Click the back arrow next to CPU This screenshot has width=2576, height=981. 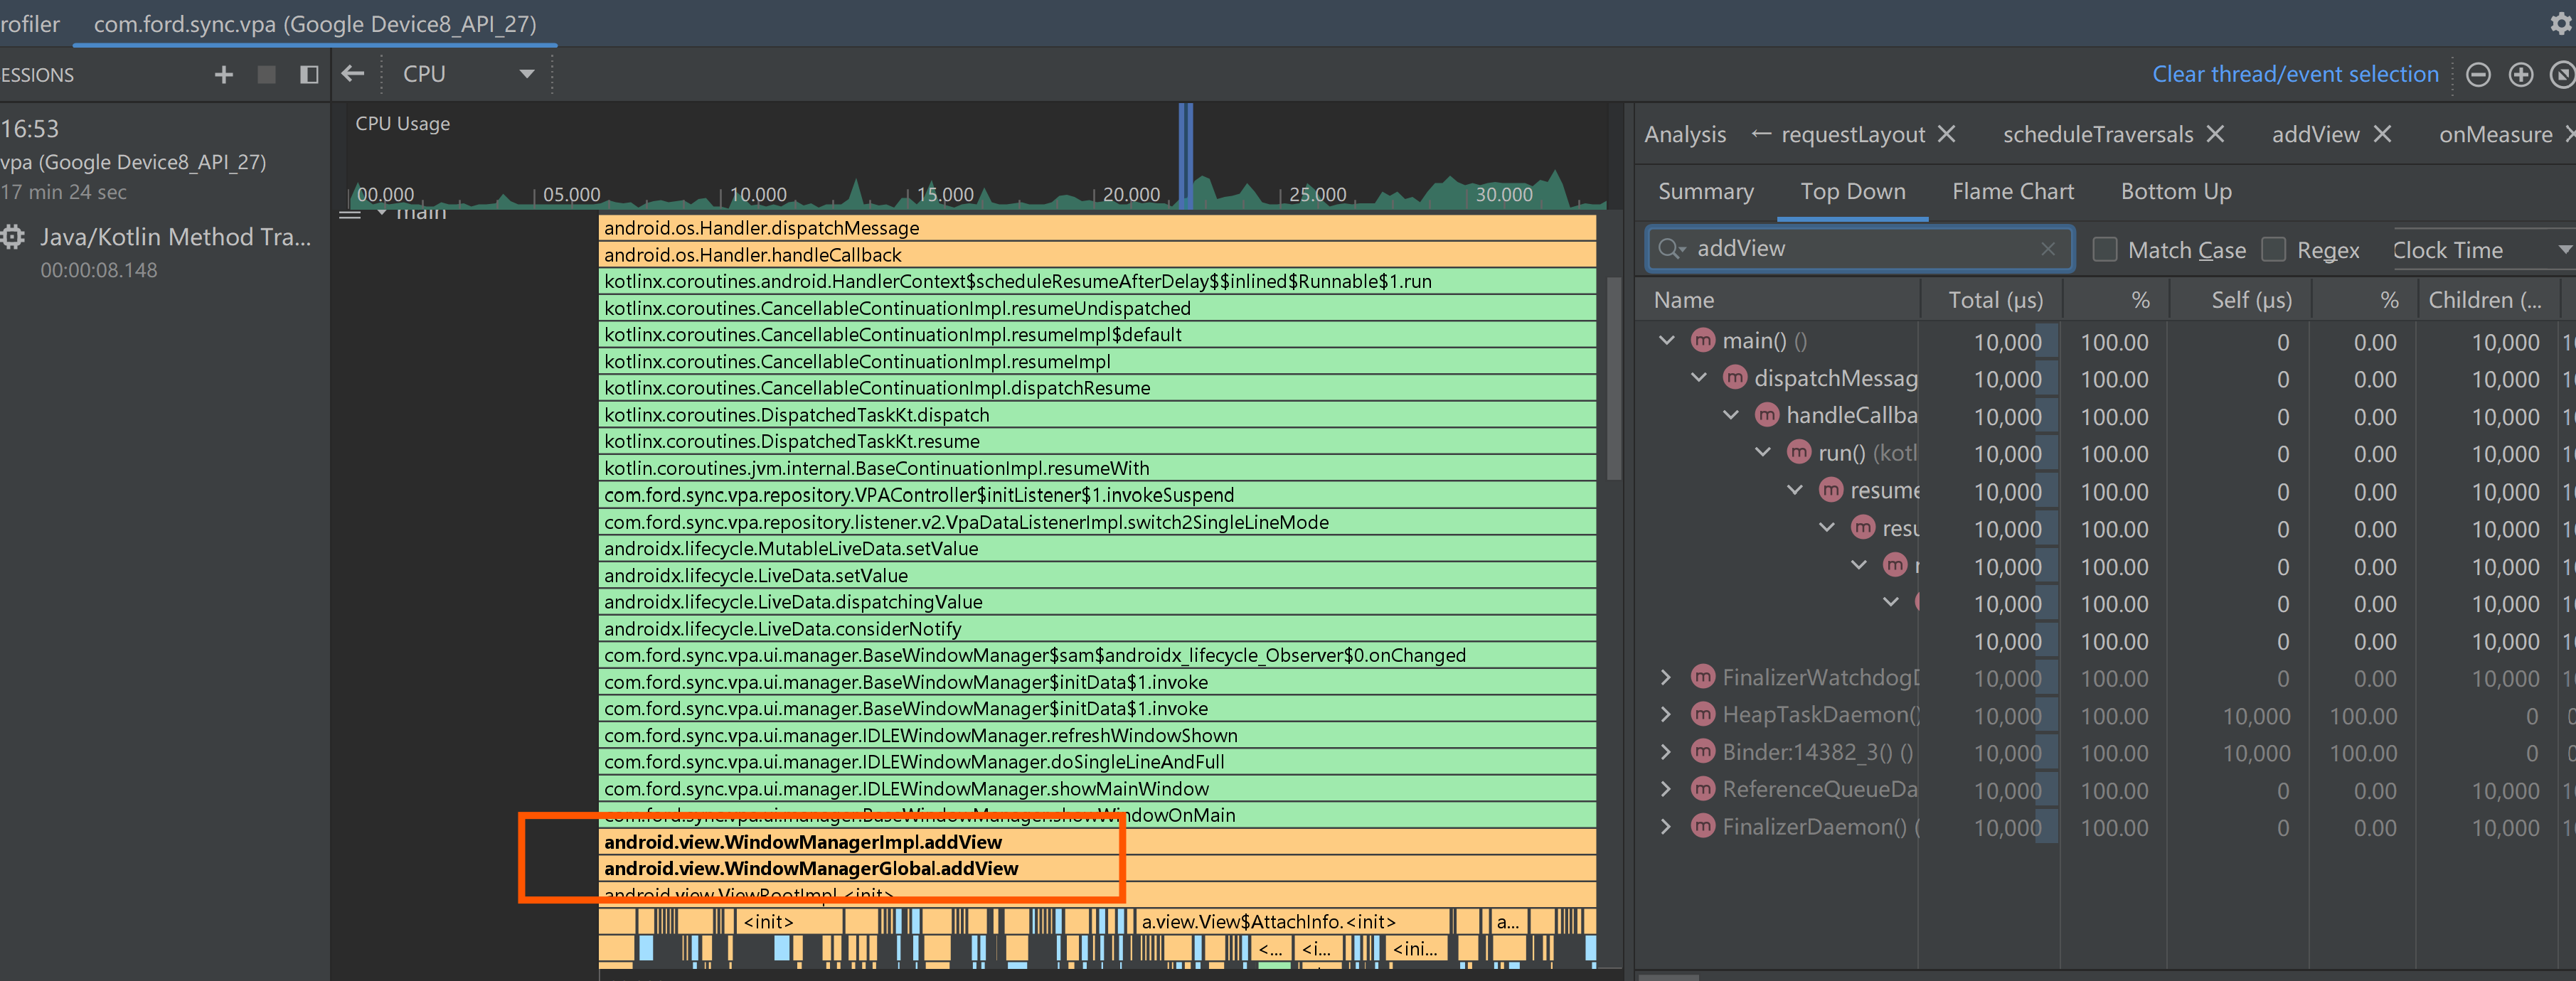pos(352,74)
